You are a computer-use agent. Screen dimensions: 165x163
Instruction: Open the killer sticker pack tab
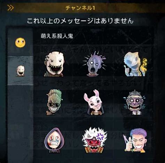coord(21,71)
